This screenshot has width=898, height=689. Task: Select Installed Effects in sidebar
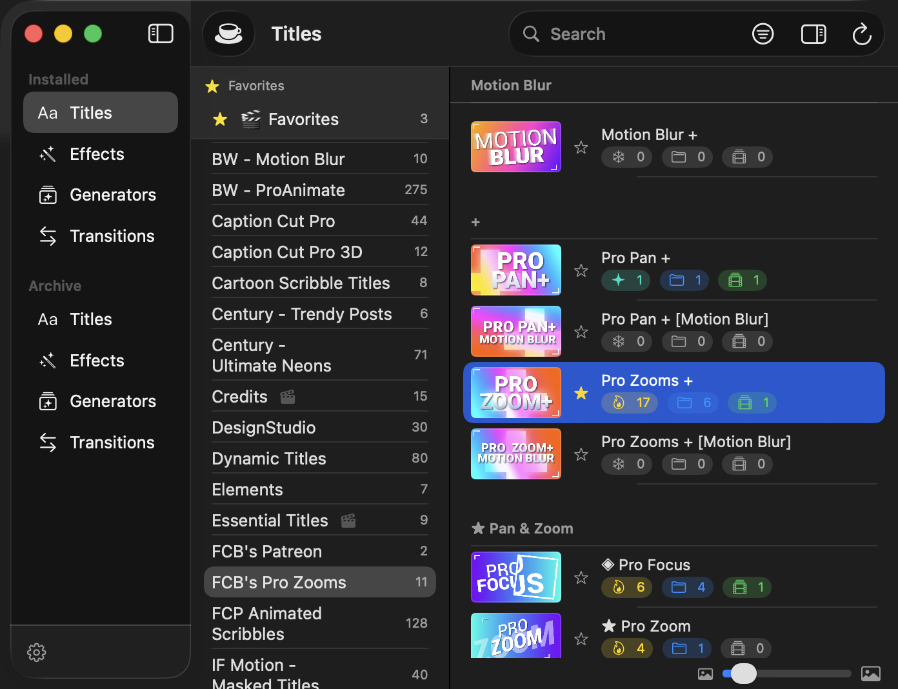click(97, 154)
